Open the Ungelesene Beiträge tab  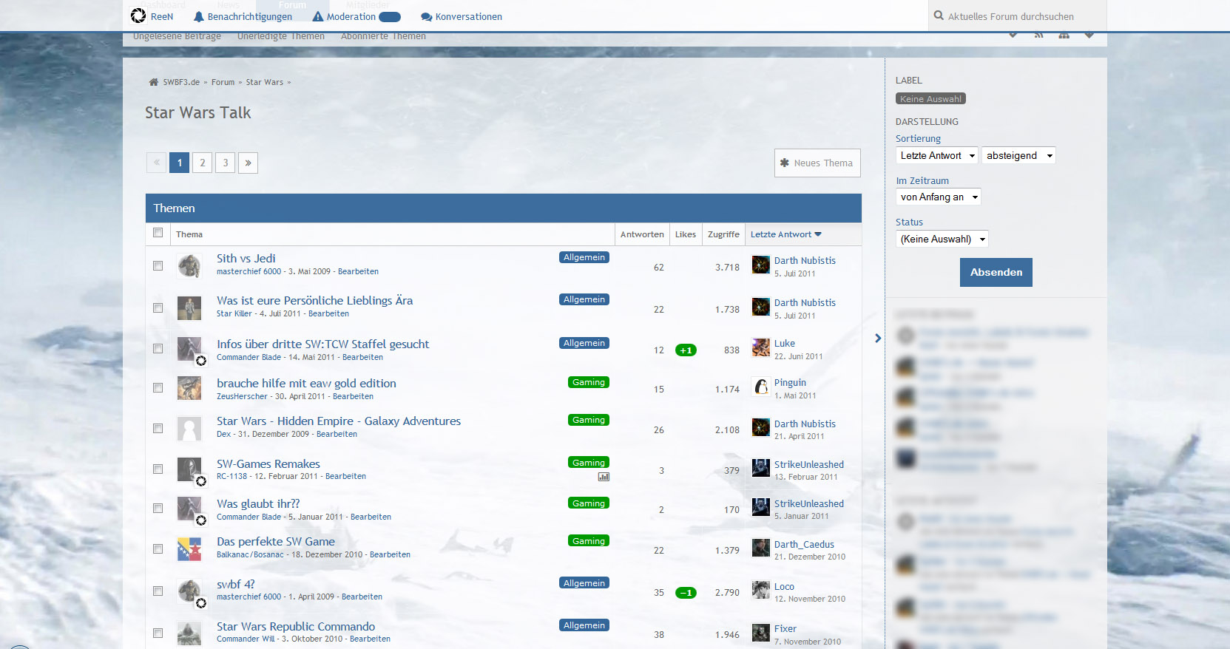(177, 36)
